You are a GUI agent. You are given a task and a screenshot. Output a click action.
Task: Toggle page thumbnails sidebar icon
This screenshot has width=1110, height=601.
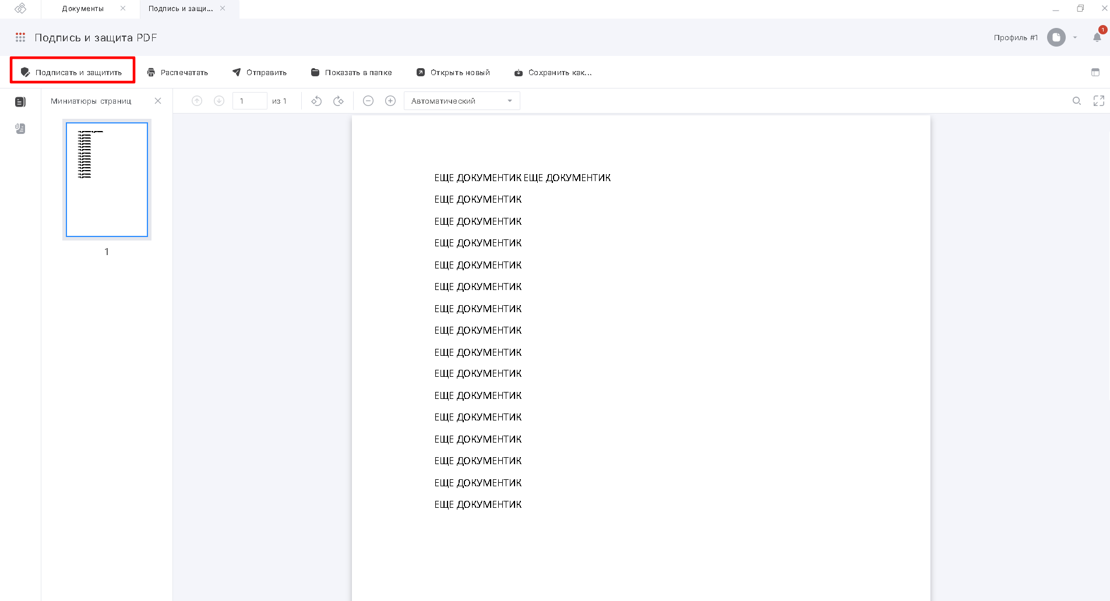pyautogui.click(x=20, y=102)
